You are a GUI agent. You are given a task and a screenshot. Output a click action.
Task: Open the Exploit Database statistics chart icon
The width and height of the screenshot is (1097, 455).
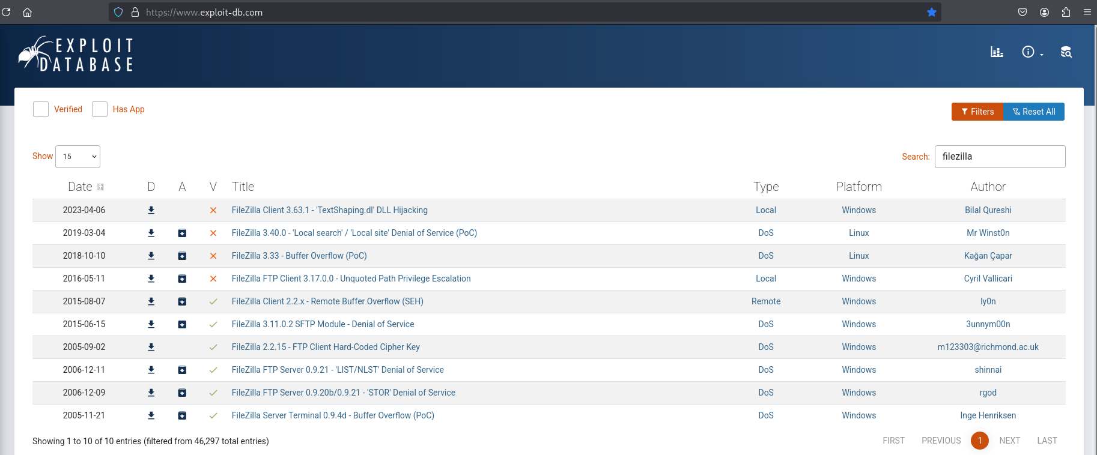997,52
